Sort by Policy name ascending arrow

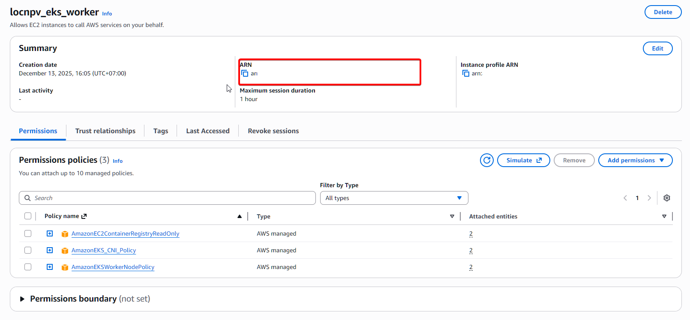(x=240, y=216)
